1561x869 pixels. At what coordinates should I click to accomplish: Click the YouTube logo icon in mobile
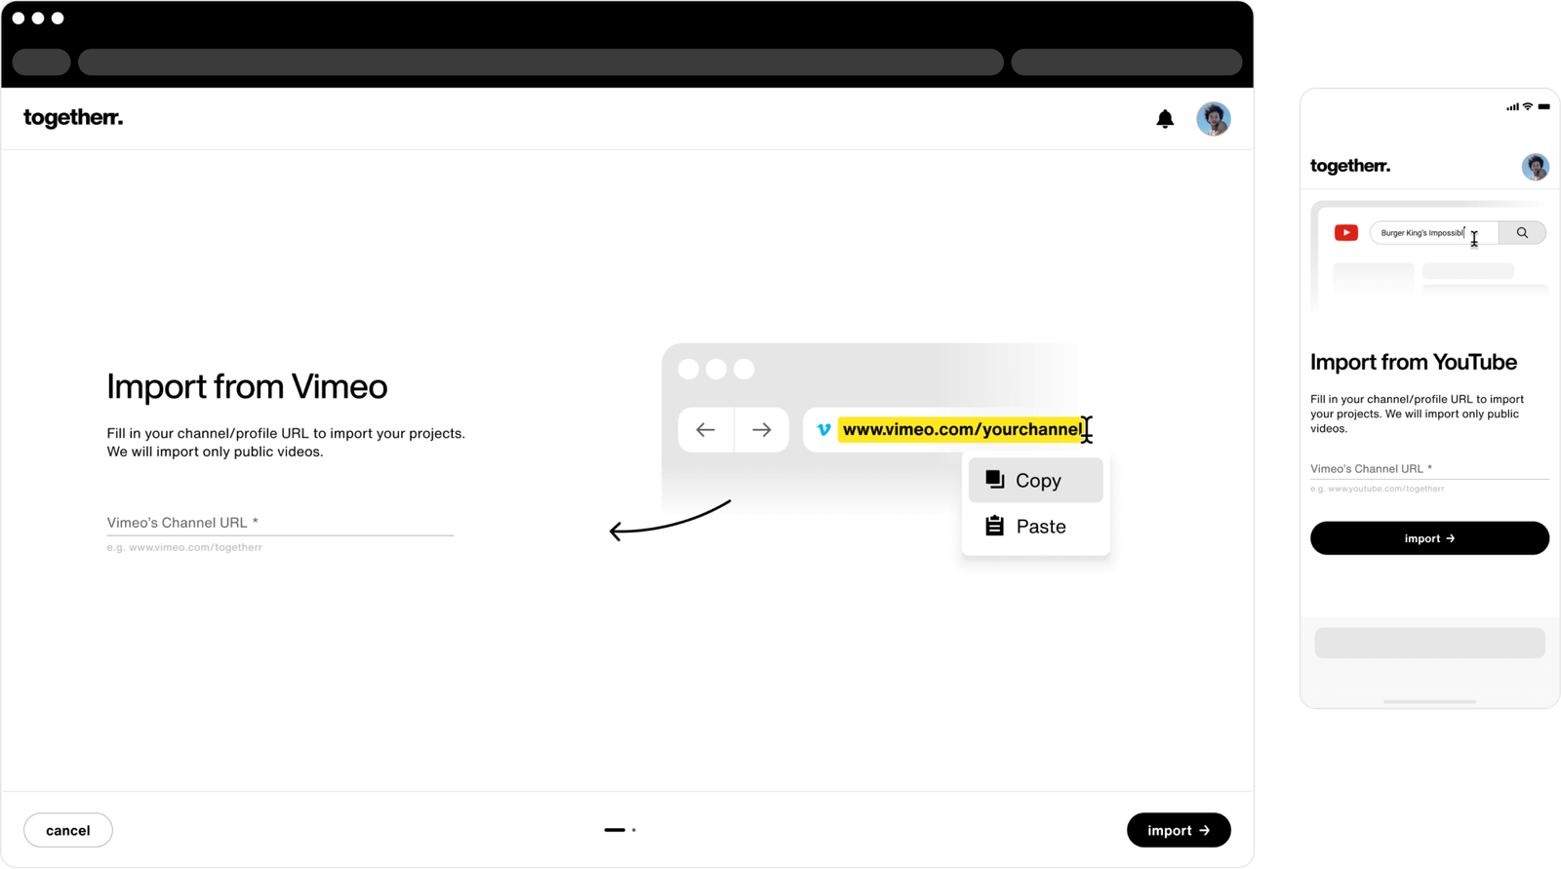click(x=1346, y=232)
